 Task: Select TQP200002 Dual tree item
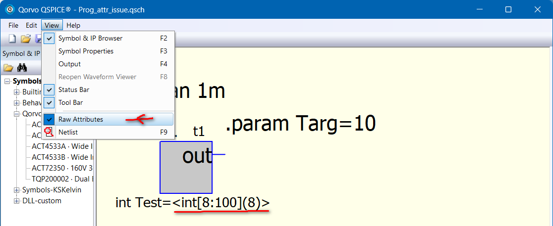(x=62, y=179)
